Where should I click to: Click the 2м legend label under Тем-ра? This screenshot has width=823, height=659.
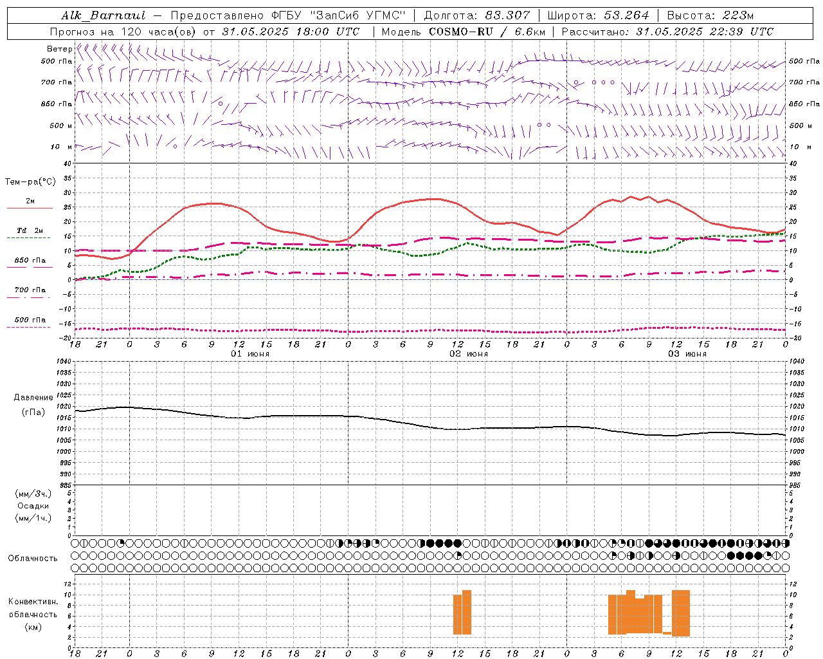pos(30,201)
